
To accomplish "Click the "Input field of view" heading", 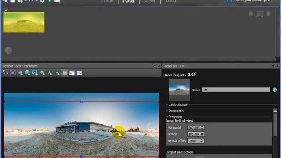I will (179, 121).
